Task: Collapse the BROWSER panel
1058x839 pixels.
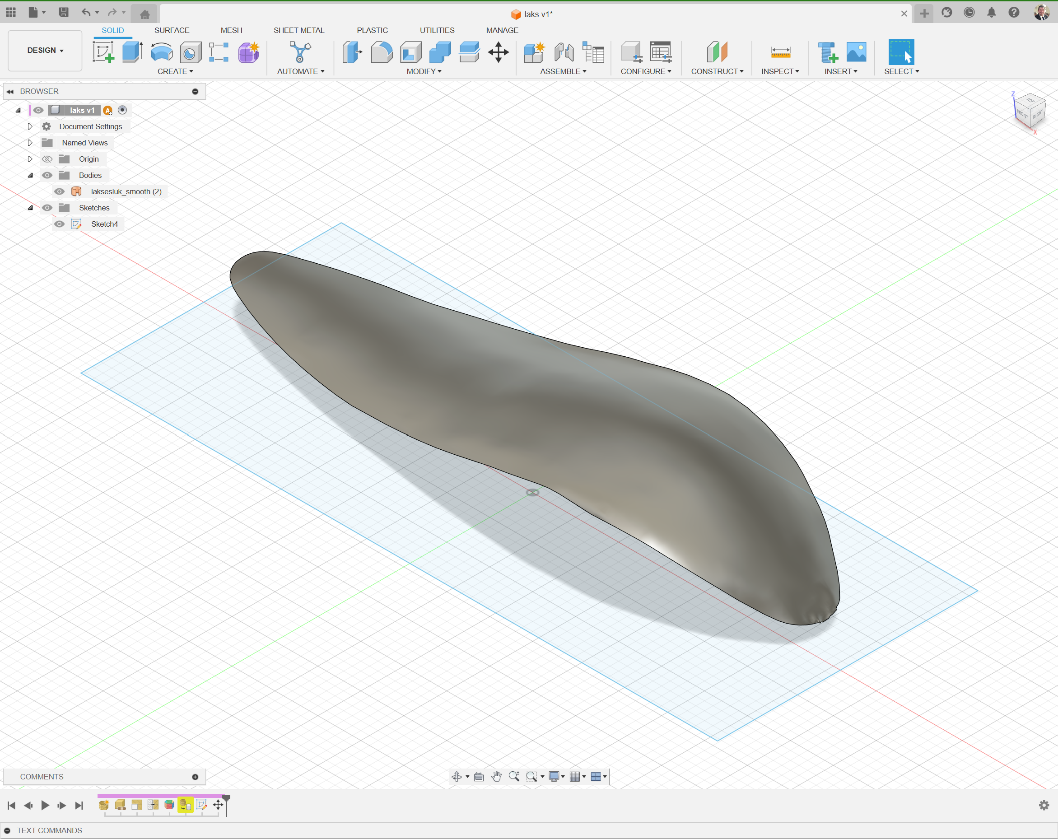Action: (x=10, y=91)
